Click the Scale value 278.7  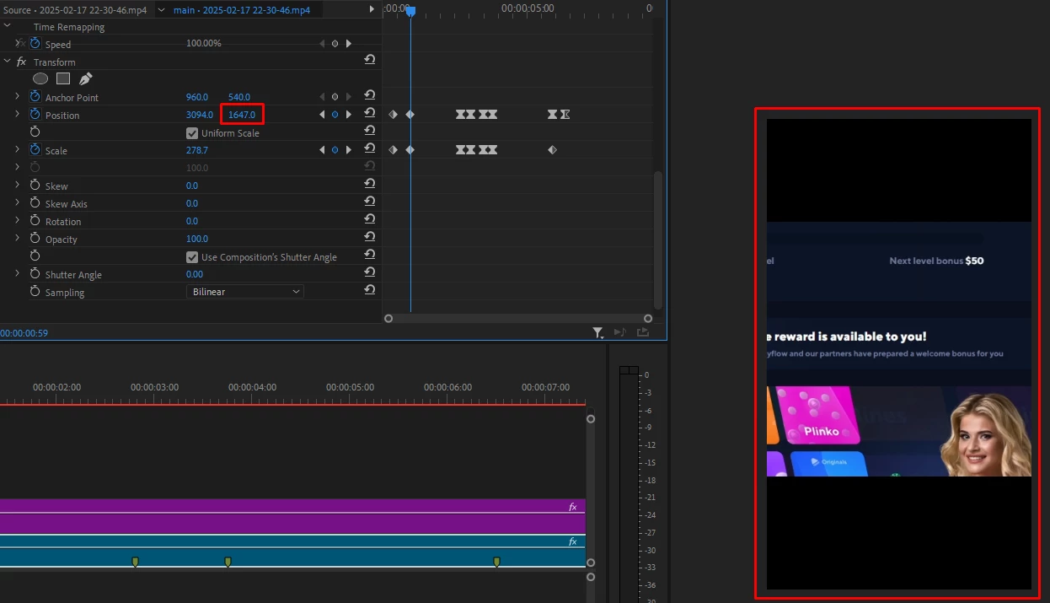[x=197, y=150]
